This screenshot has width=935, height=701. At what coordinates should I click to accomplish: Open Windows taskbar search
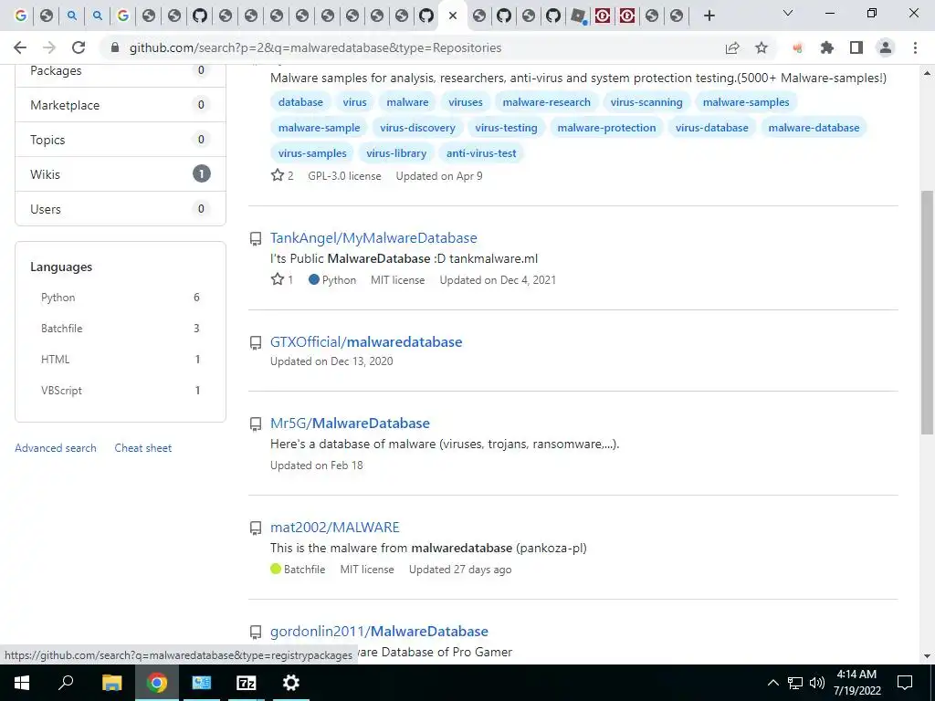coord(66,683)
